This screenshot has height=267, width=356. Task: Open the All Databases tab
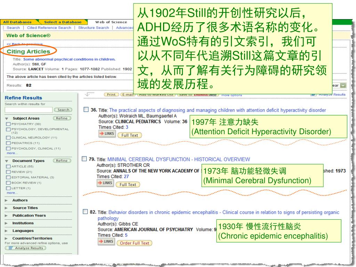[x=17, y=22]
